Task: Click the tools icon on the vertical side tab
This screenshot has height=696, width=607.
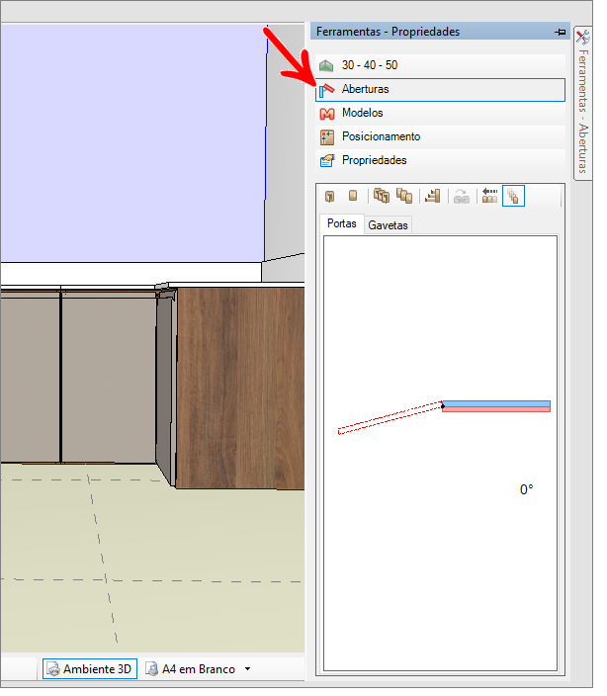Action: (582, 38)
